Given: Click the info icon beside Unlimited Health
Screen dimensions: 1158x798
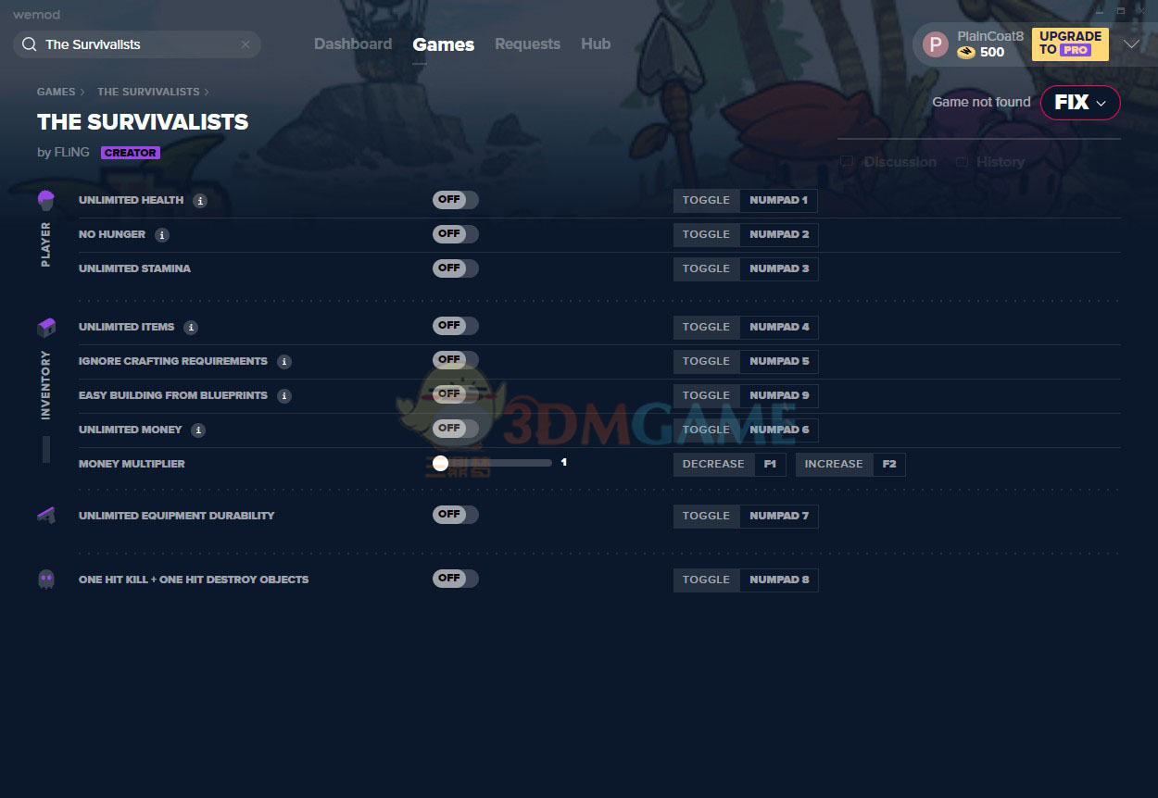Looking at the screenshot, I should pos(200,201).
